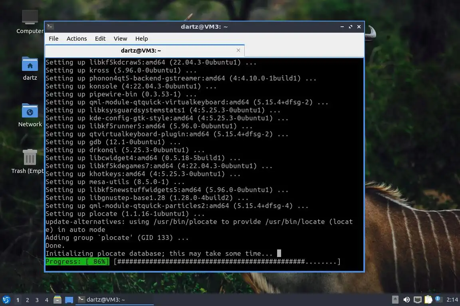Click the 2:14 clock in the panel
Viewport: 460px width, 306px height.
[x=452, y=300]
